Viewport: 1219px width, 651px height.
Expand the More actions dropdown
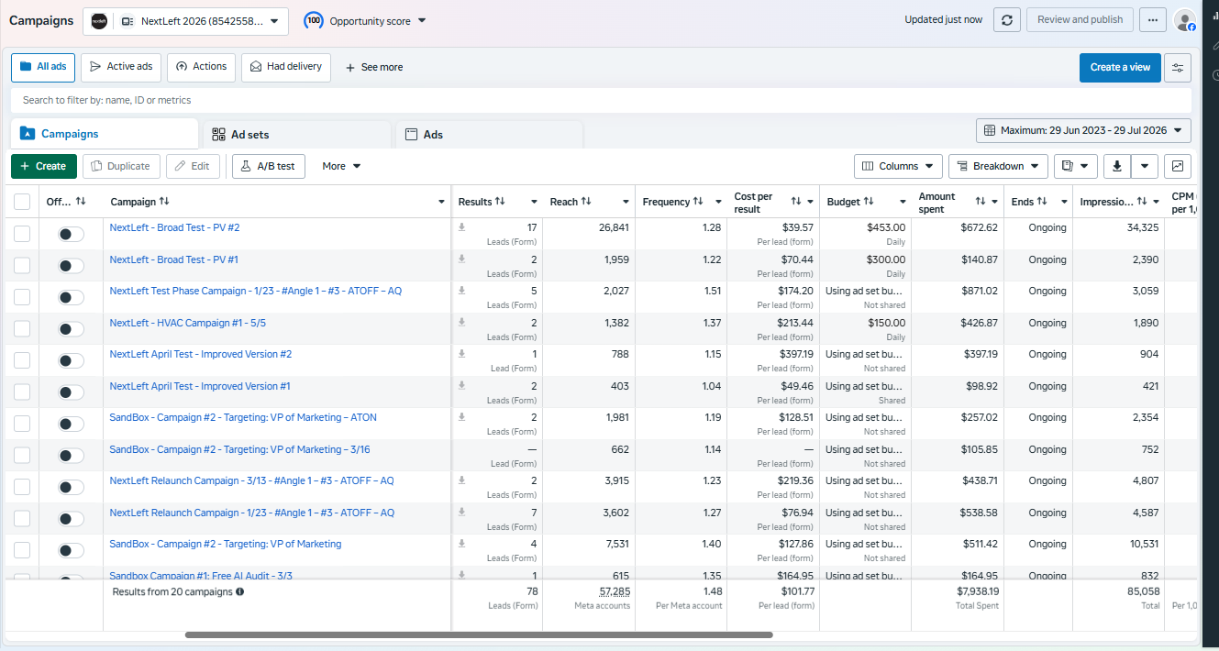click(x=341, y=166)
